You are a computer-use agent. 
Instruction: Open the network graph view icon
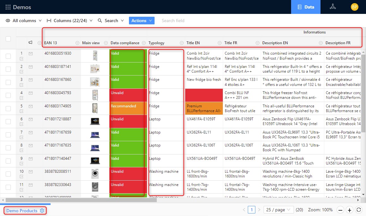(x=332, y=7)
